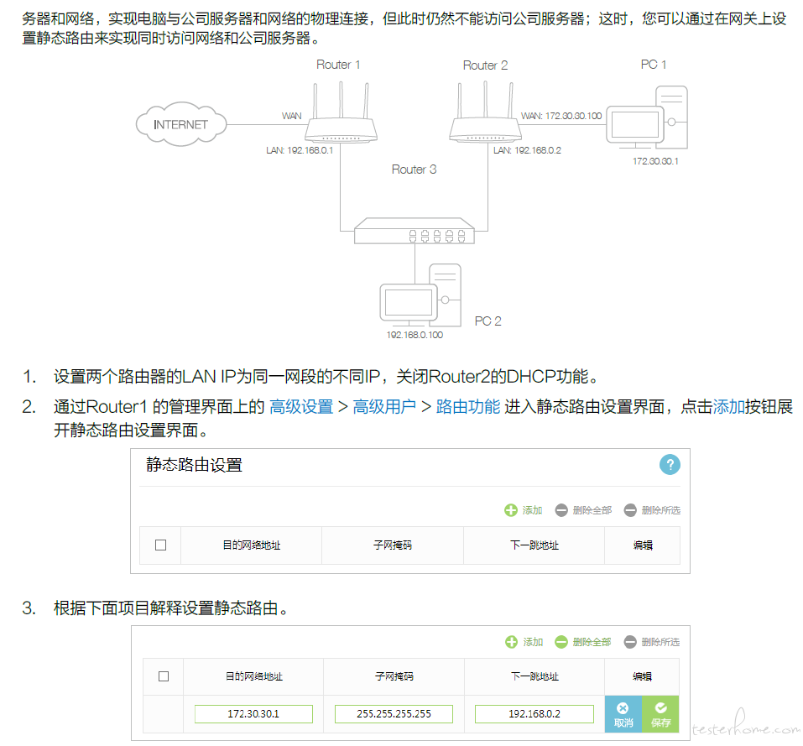
Task: Tick the select-all checkbox in the lower table header
Action: 164,676
